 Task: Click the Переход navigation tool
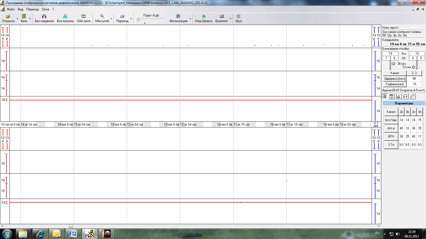point(122,18)
